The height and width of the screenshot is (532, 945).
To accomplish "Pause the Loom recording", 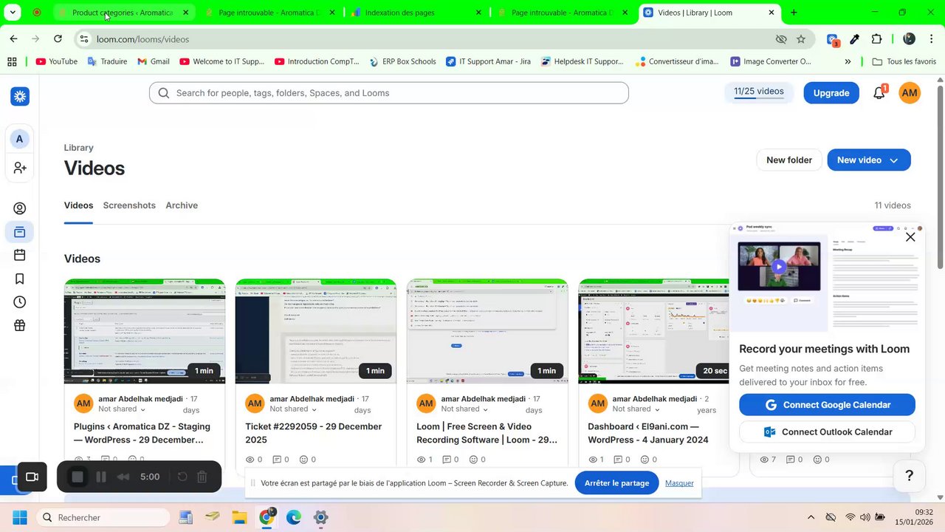I will pyautogui.click(x=101, y=477).
